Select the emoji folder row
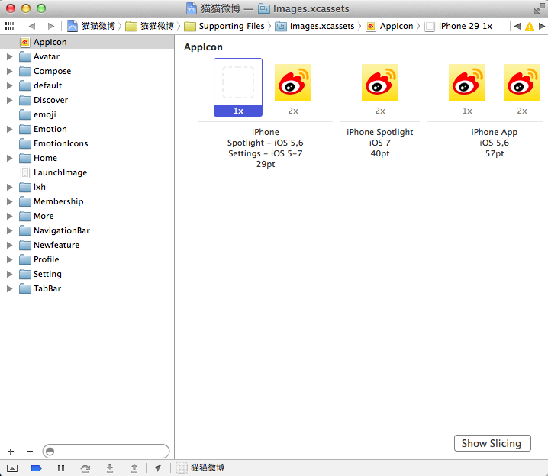This screenshot has width=548, height=476. click(87, 114)
